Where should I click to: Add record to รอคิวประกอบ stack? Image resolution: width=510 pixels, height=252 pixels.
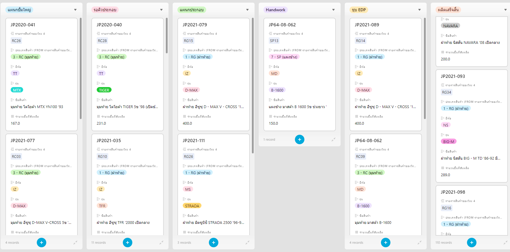[128, 243]
